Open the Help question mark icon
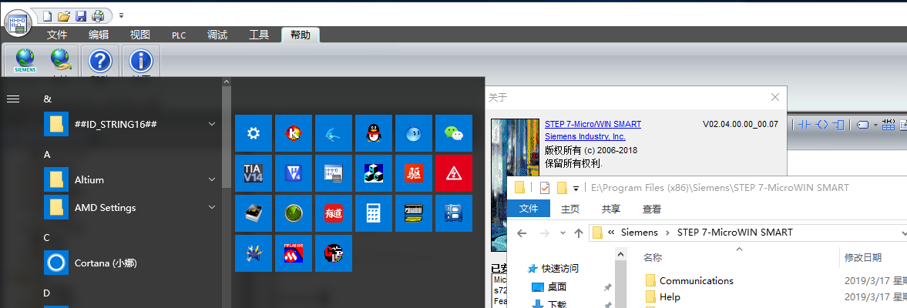 (101, 61)
